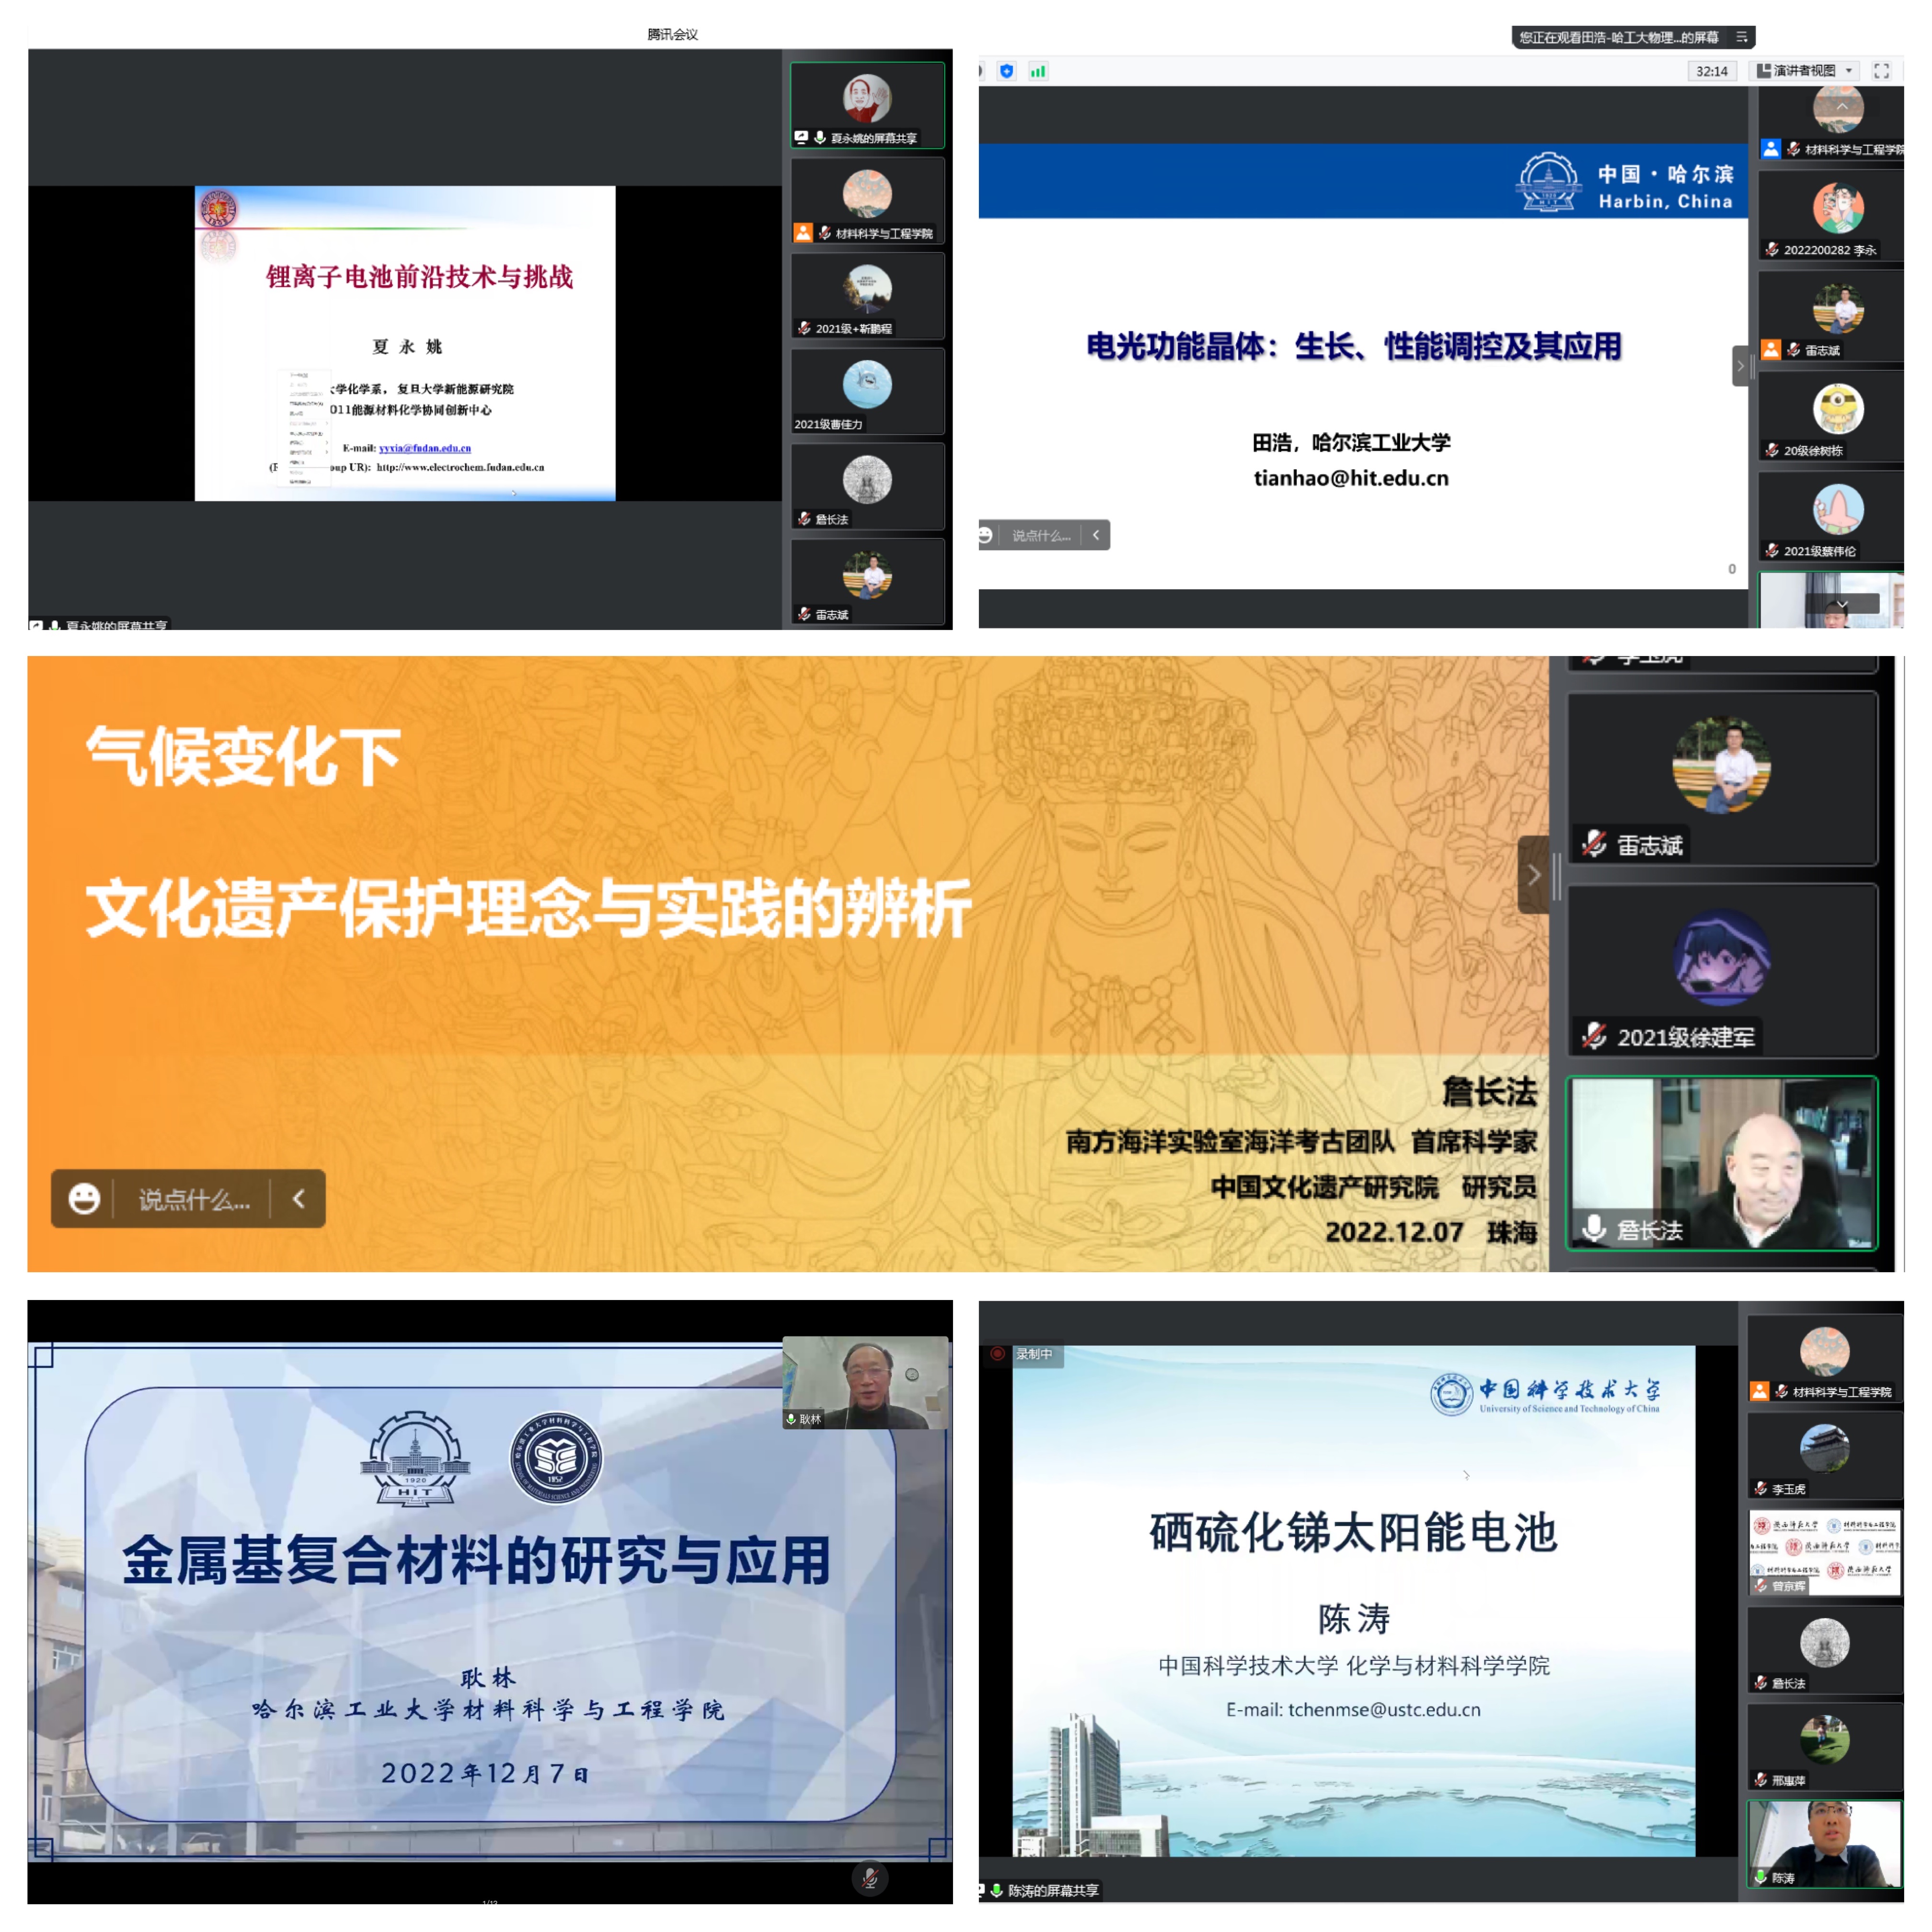This screenshot has height=1932, width=1932.
Task: Toggle 2021级徐建军's muted microphone icon
Action: pos(1594,1037)
